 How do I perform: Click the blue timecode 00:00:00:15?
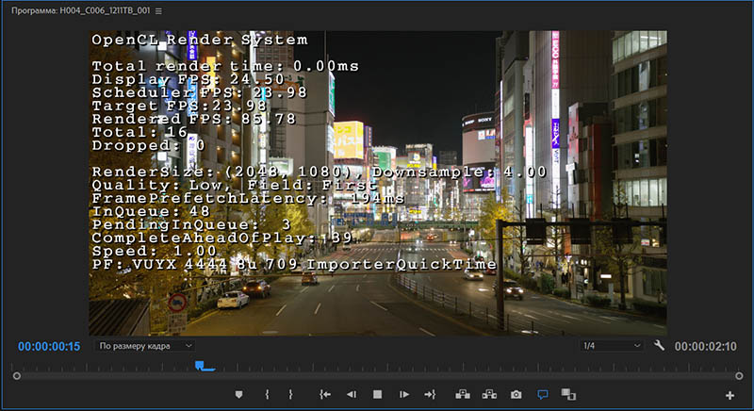click(49, 346)
